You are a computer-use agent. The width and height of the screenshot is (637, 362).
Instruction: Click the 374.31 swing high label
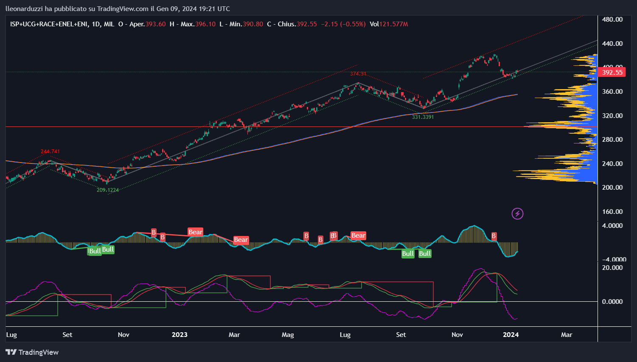pyautogui.click(x=358, y=74)
